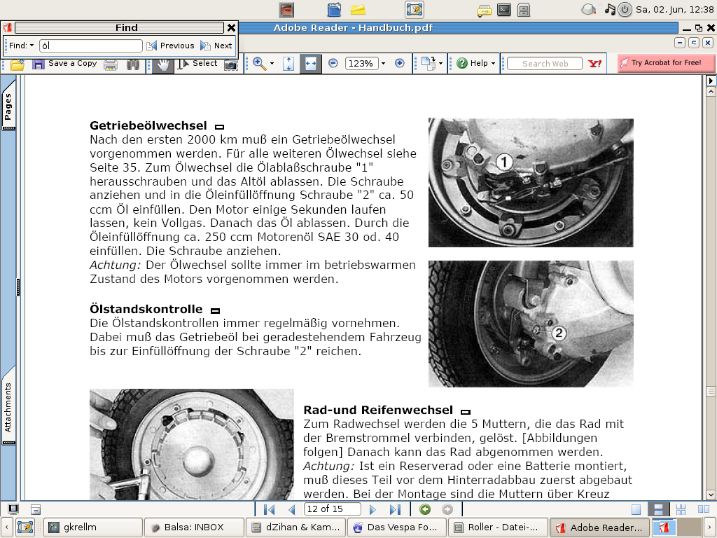Image resolution: width=717 pixels, height=538 pixels.
Task: Open the zoom percentage dropdown
Action: 383,63
